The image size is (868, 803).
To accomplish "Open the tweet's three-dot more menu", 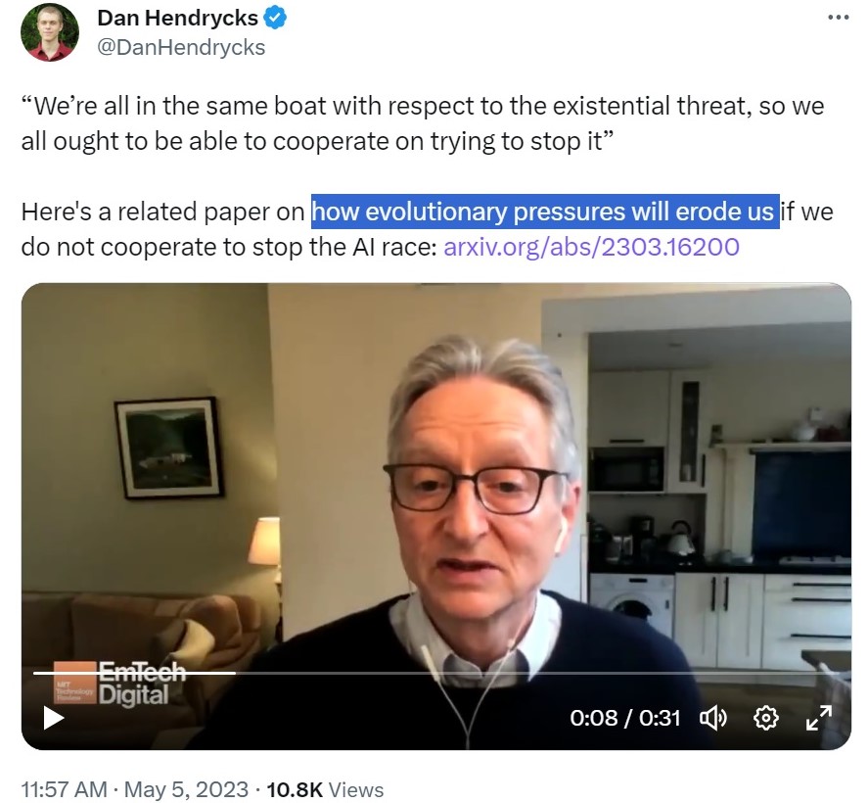I will pyautogui.click(x=838, y=18).
